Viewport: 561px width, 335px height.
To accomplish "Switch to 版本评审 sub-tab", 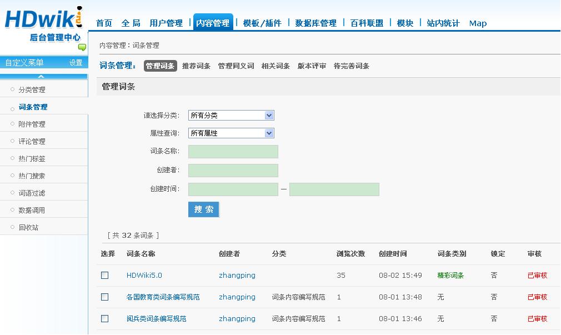I will coord(312,66).
